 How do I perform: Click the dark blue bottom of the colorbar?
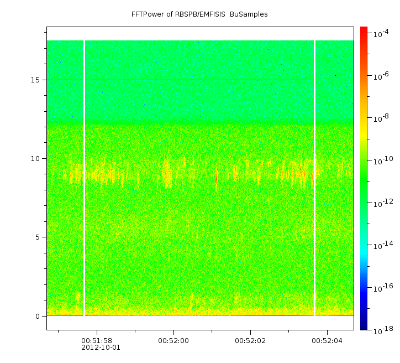point(364,325)
